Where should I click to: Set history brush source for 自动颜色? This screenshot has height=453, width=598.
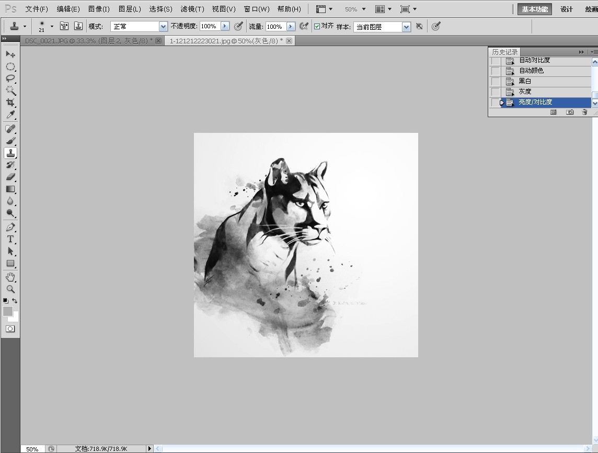pos(495,71)
